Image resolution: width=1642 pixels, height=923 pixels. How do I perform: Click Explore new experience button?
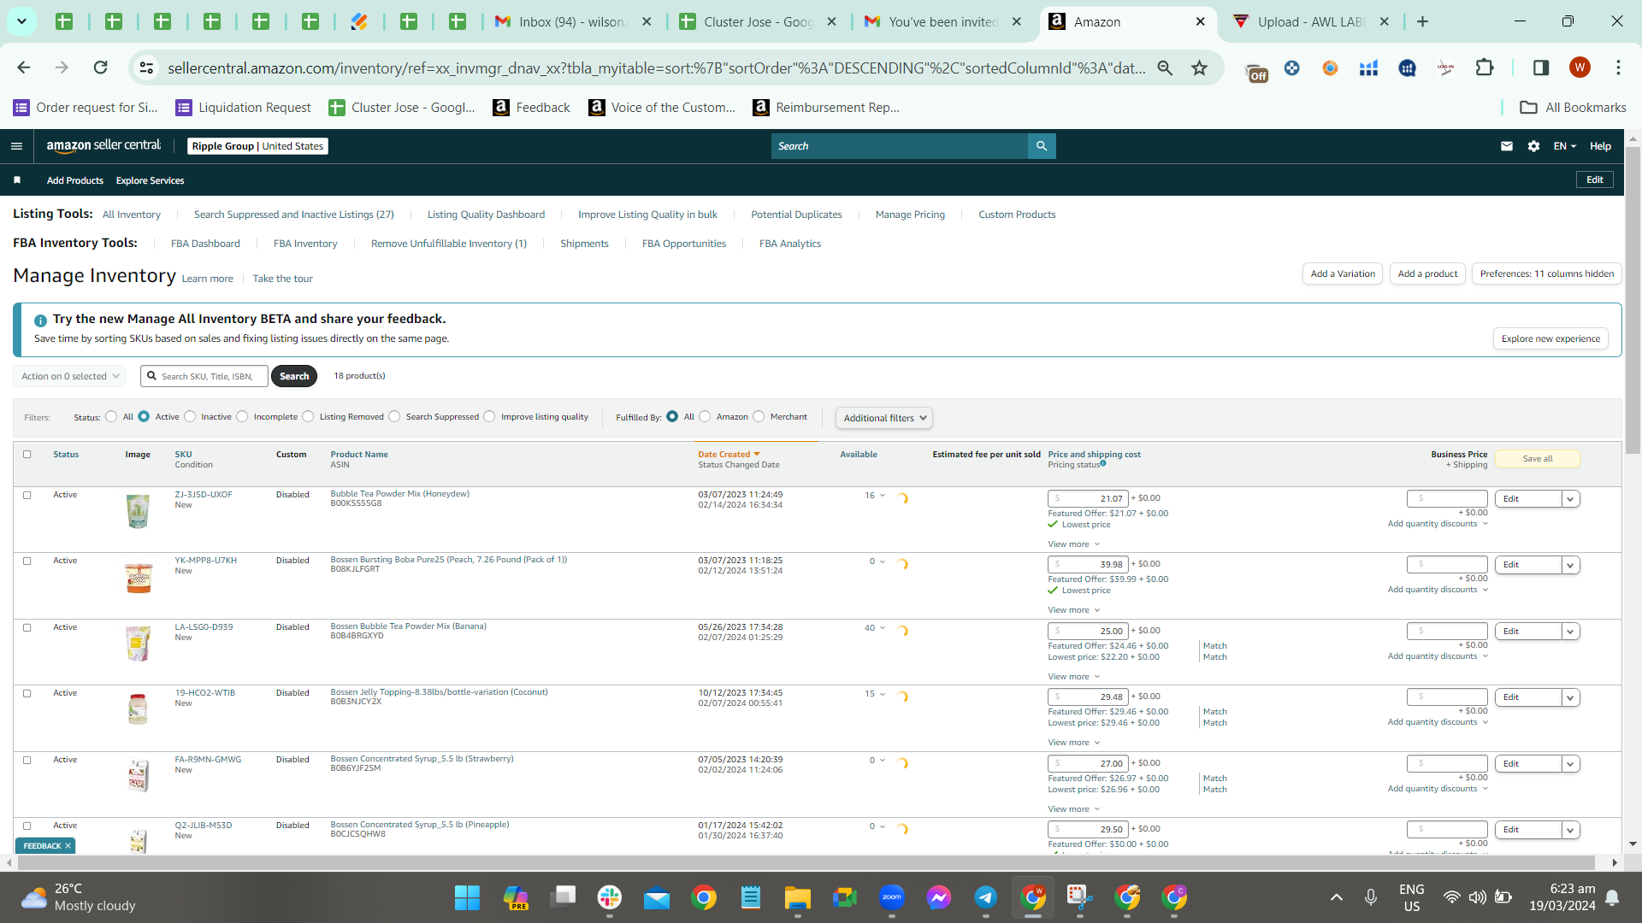point(1550,338)
